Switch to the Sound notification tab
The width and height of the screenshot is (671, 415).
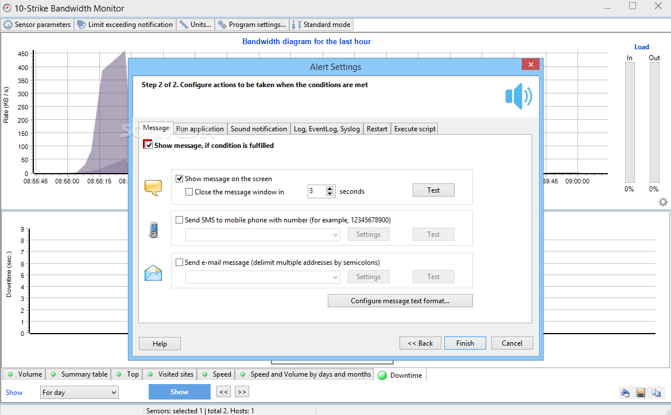[x=258, y=128]
